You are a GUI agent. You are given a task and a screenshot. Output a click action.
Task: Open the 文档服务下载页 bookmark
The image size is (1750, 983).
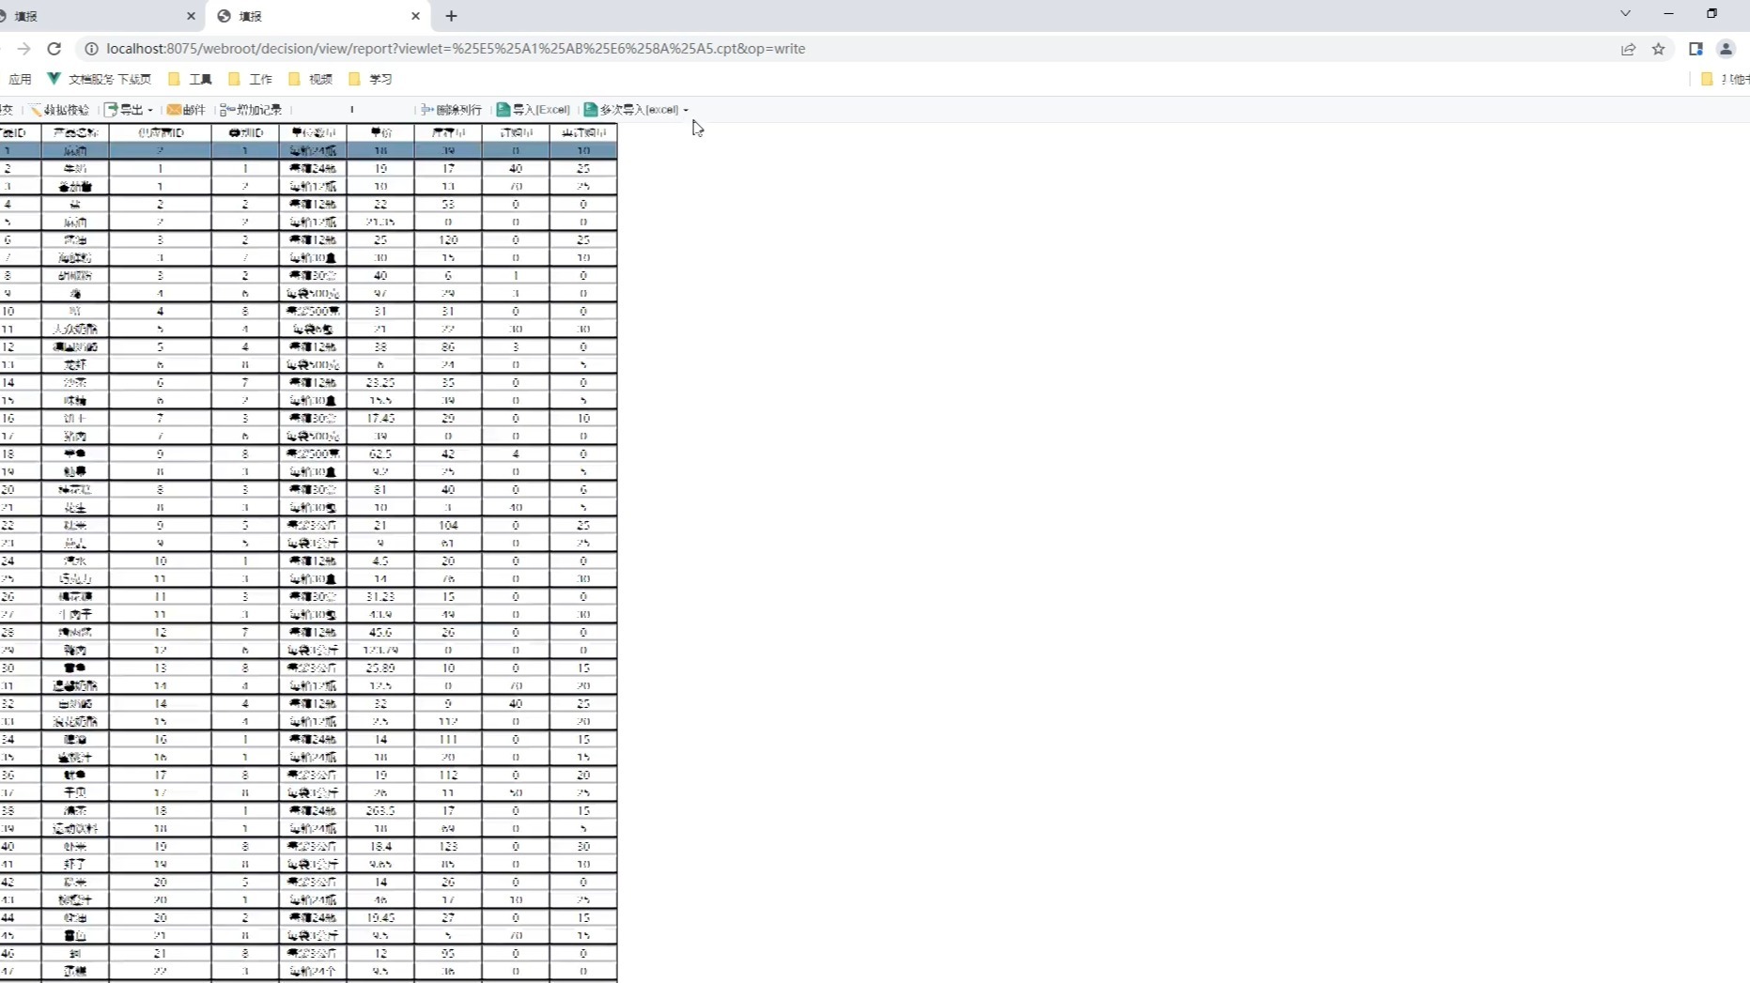[x=100, y=79]
